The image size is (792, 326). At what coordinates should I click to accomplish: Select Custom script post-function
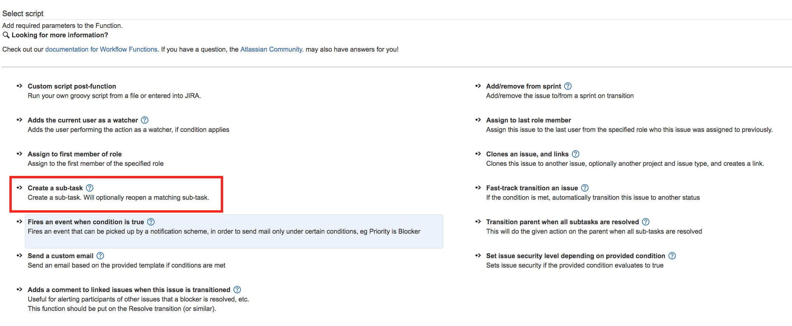[x=72, y=86]
